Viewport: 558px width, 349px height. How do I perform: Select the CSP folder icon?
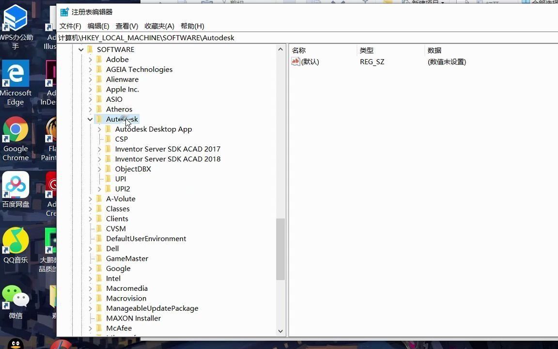(108, 139)
